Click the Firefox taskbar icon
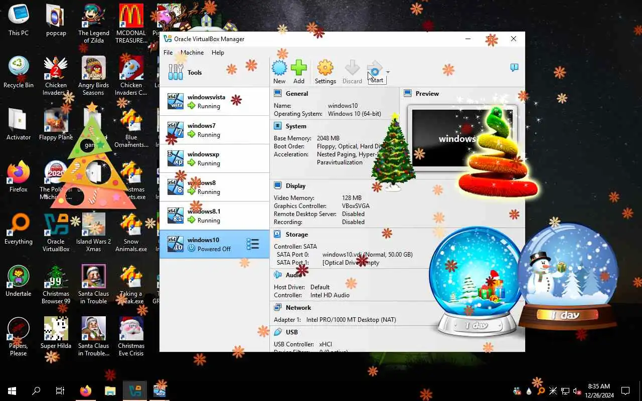 point(86,391)
